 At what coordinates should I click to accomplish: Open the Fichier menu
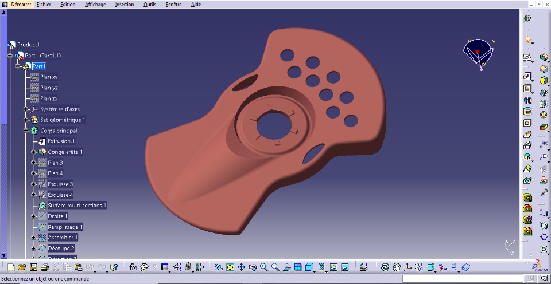pyautogui.click(x=44, y=5)
